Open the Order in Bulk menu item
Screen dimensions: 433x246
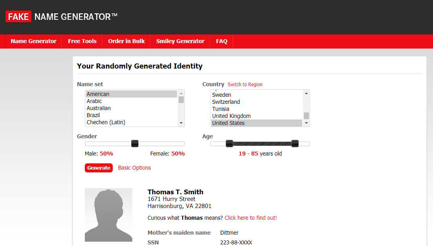pos(126,41)
